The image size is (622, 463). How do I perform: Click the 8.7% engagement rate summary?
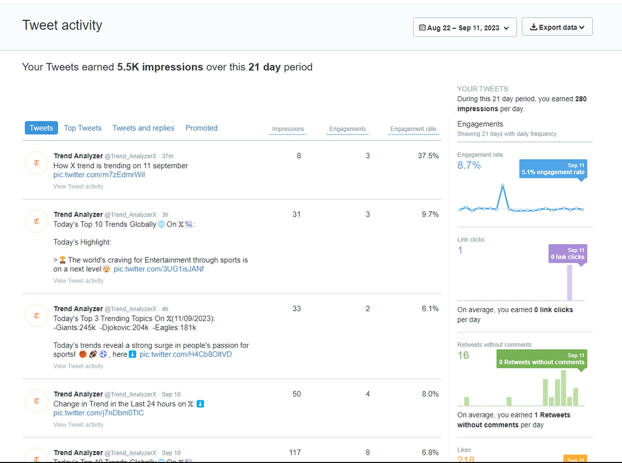pos(469,165)
